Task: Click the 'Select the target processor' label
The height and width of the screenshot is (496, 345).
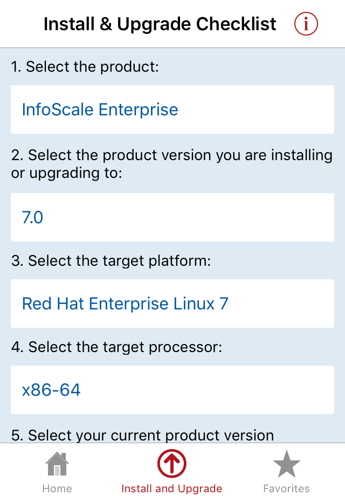Action: tap(116, 347)
